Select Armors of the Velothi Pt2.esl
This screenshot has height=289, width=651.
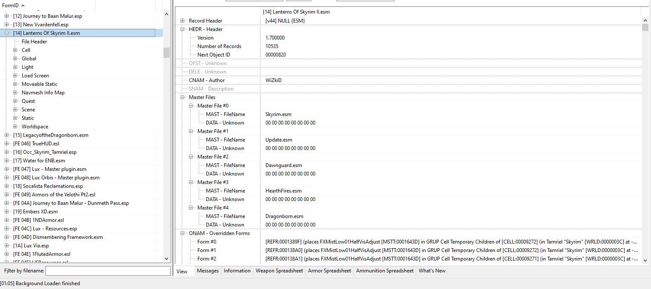[54, 195]
